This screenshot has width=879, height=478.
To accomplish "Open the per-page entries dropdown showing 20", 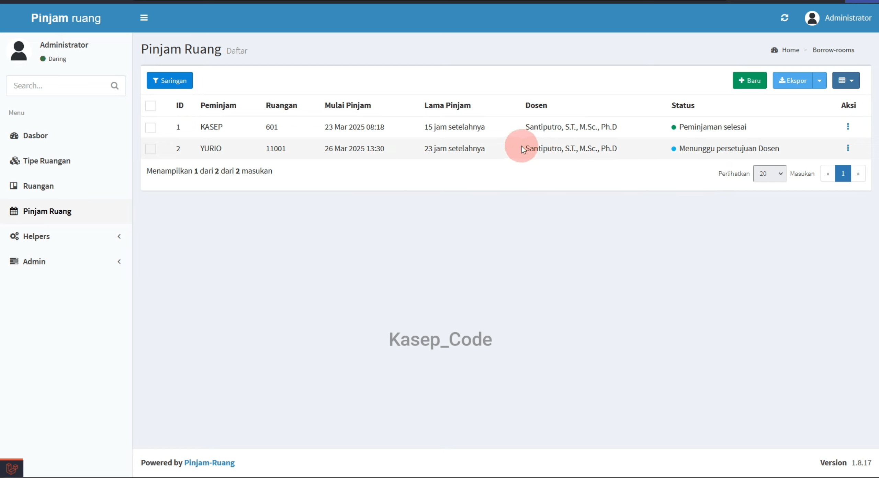I will (x=769, y=173).
